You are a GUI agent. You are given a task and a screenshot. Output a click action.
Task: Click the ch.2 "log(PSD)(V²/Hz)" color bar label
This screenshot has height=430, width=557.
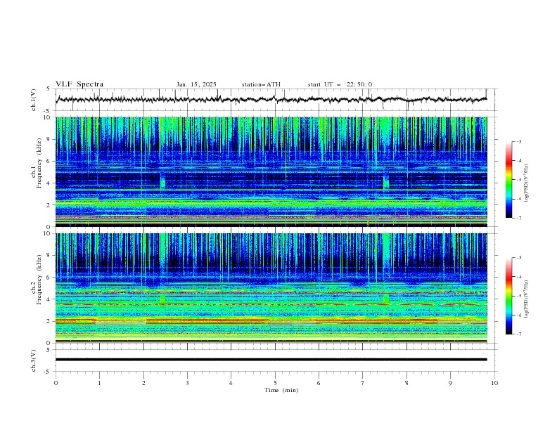tap(526, 299)
